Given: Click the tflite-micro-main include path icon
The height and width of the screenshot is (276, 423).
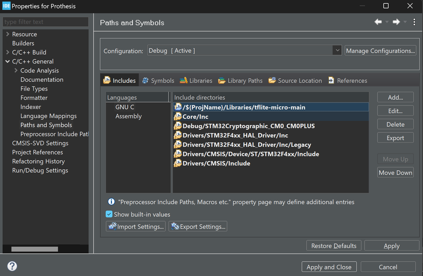Looking at the screenshot, I should coord(178,107).
